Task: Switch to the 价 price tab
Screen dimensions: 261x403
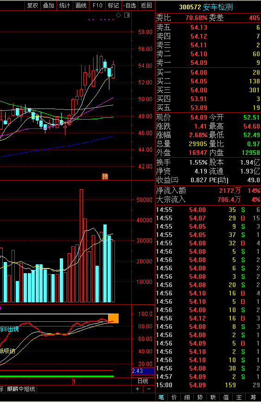Action: point(174,397)
